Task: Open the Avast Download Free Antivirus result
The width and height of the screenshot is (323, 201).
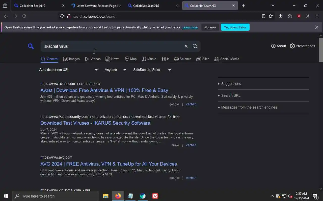Action: click(104, 90)
